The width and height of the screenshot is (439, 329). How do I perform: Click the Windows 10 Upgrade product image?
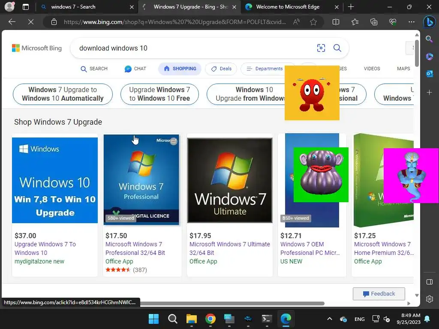pos(55,180)
